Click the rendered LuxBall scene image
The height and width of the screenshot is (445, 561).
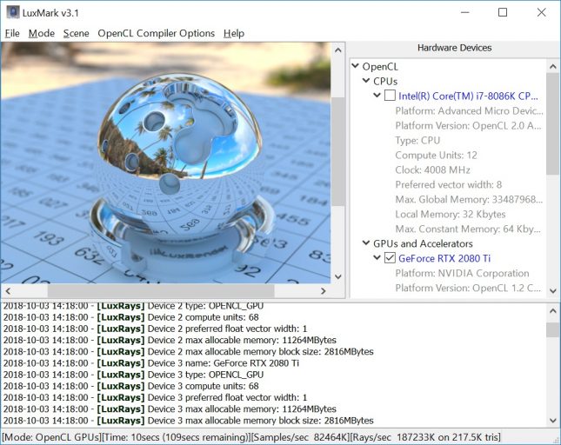[165, 163]
